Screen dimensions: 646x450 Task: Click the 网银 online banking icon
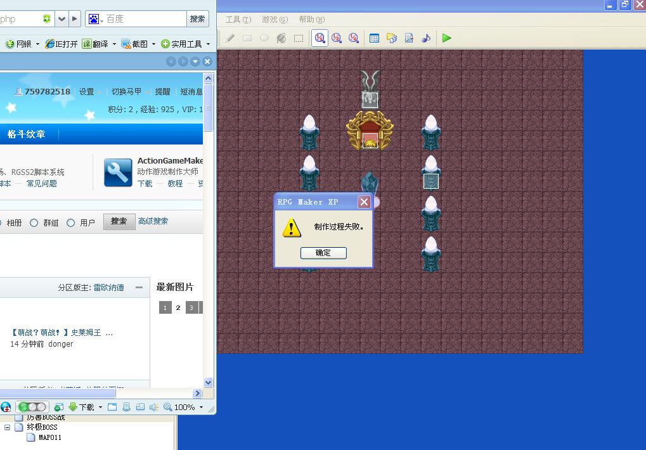[10, 44]
